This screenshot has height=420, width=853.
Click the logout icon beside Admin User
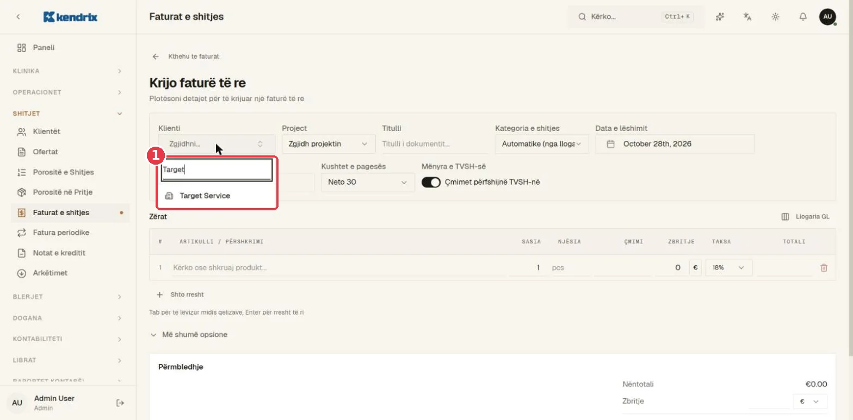pos(120,403)
